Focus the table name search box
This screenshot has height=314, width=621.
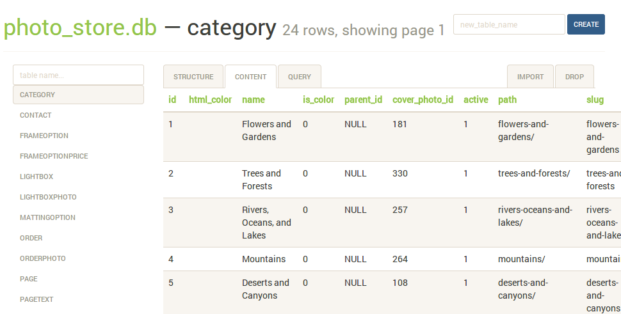[78, 75]
